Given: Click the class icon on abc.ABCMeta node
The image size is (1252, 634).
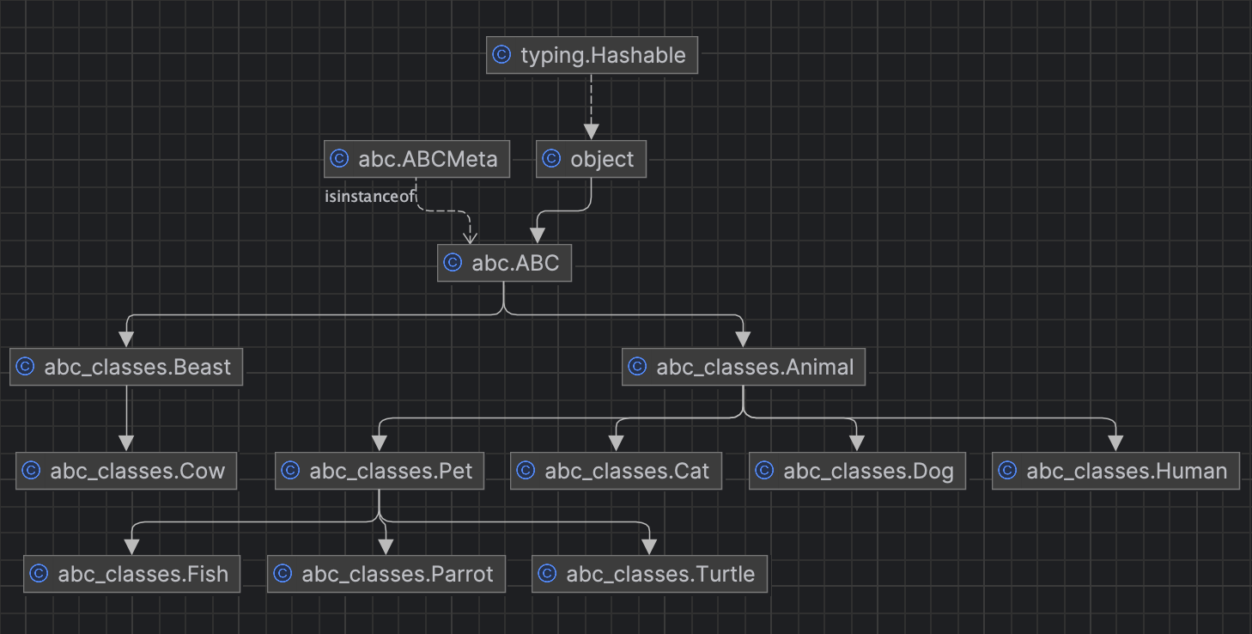Looking at the screenshot, I should point(338,159).
